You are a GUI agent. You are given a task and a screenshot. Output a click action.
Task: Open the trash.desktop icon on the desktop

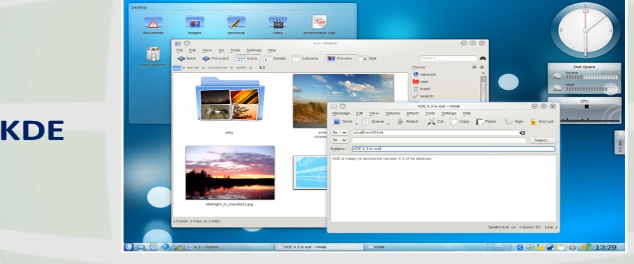[x=153, y=56]
